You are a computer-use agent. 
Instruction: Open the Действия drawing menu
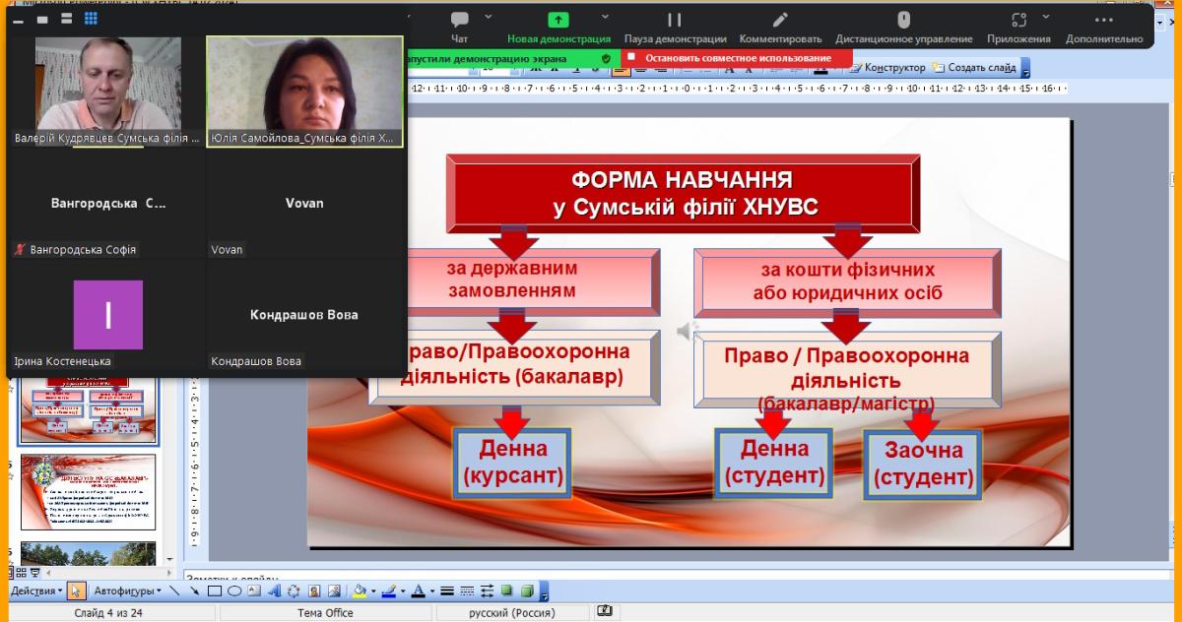pyautogui.click(x=35, y=591)
